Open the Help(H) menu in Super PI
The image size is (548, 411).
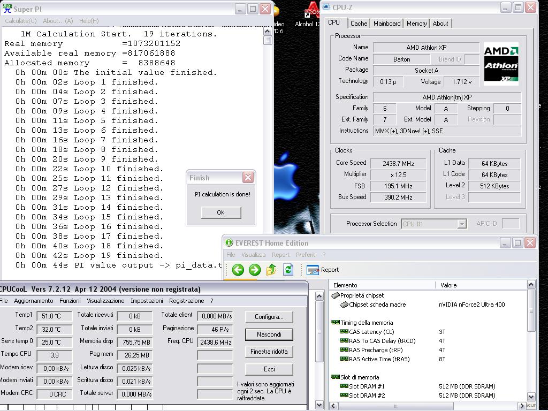[x=89, y=21]
